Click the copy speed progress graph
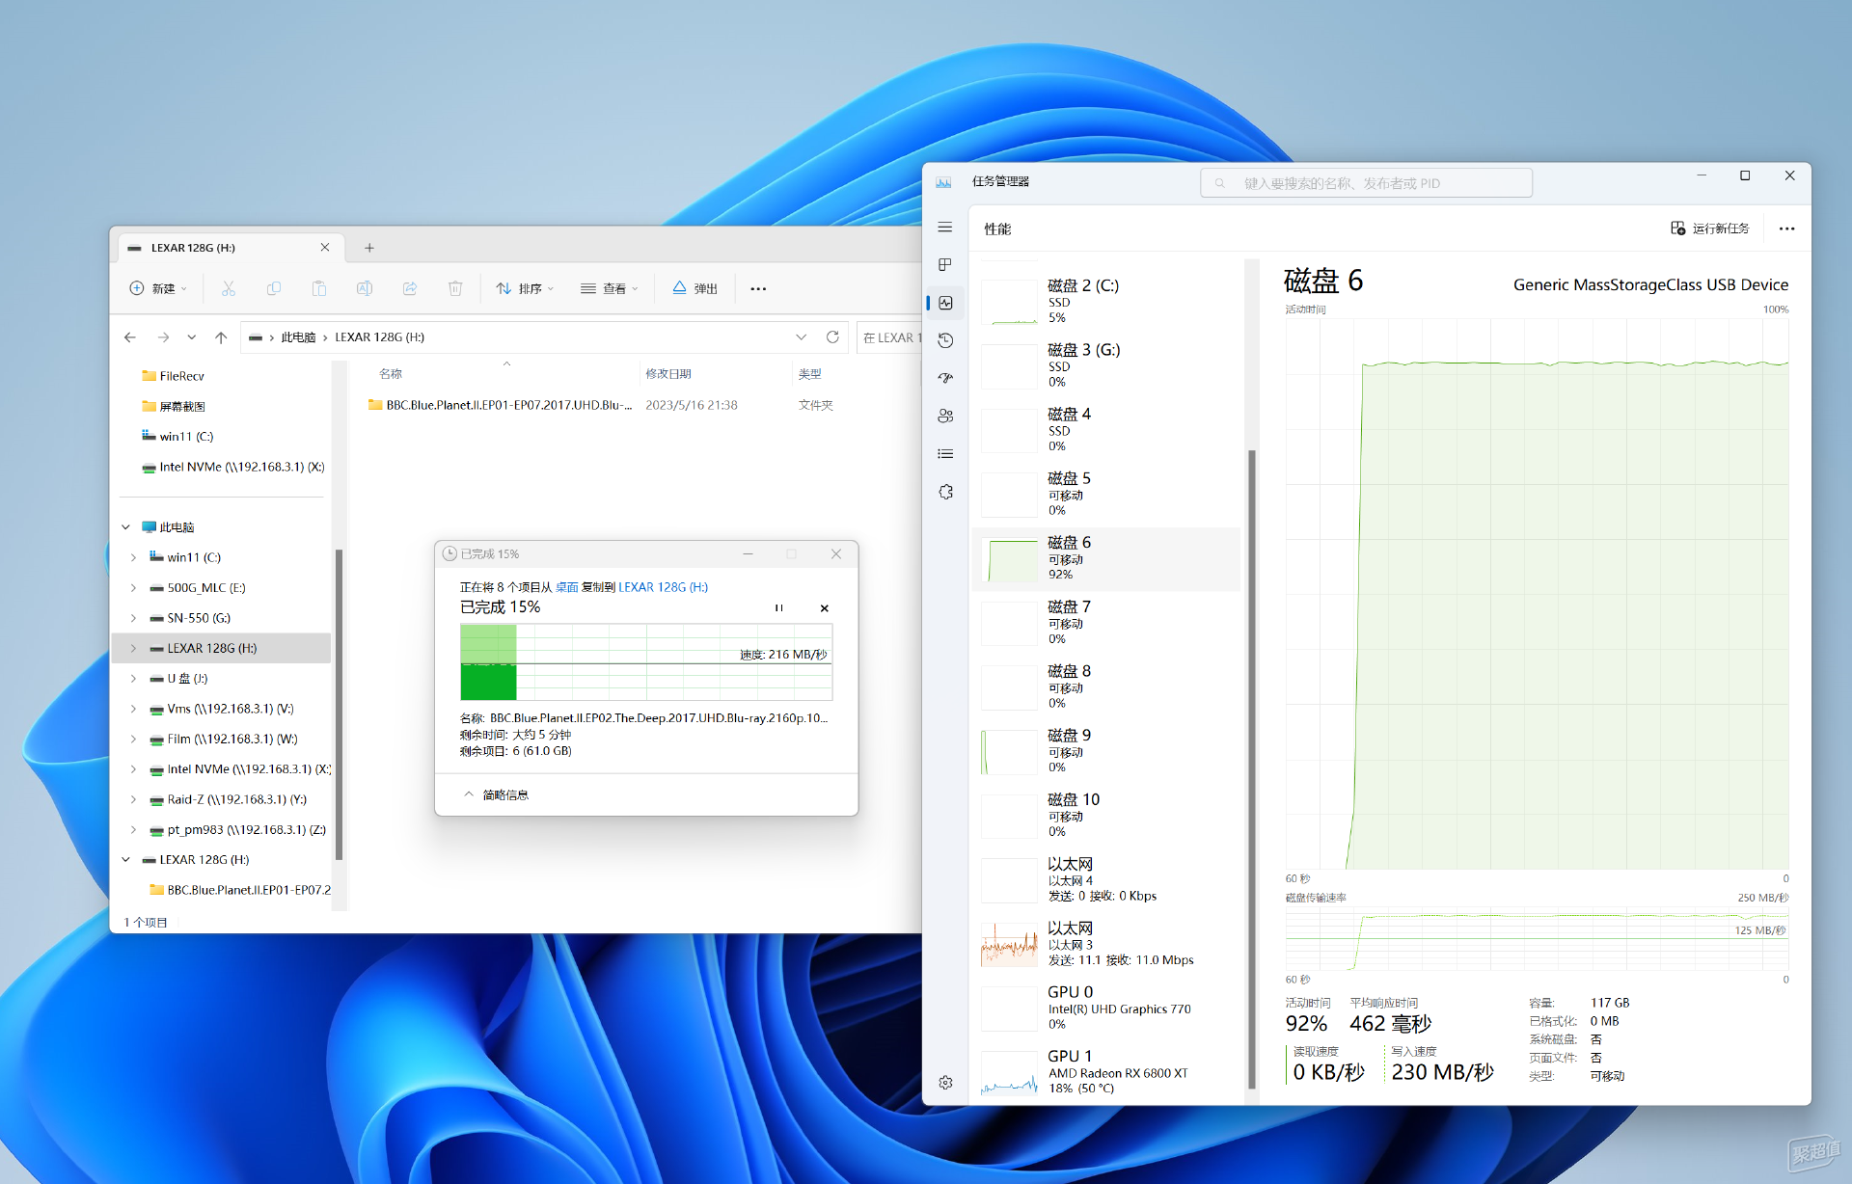This screenshot has height=1184, width=1852. [x=646, y=661]
